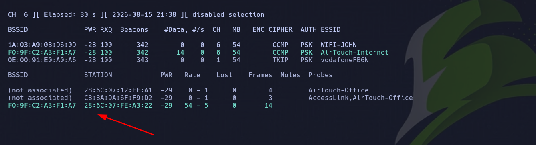Viewport: 536px width, 145px height.
Task: Click the red arrow annotation tip
Action: pyautogui.click(x=100, y=116)
